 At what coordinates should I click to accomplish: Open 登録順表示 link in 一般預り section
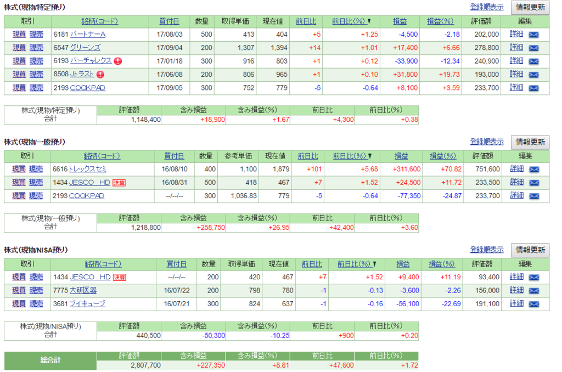487,142
